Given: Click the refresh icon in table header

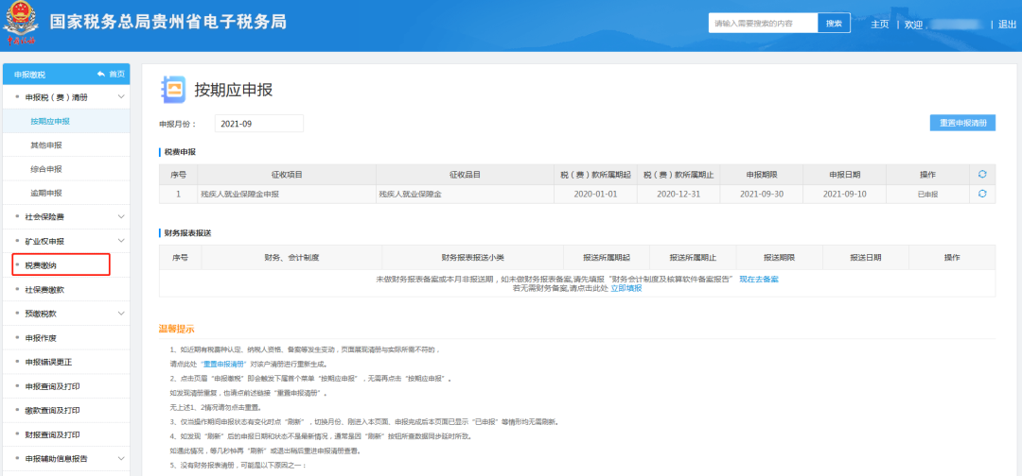Looking at the screenshot, I should click(x=982, y=175).
